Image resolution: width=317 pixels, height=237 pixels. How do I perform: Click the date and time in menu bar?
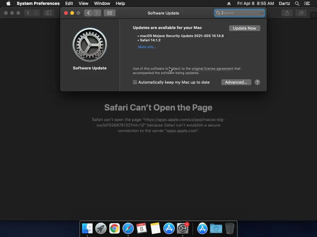pos(255,3)
